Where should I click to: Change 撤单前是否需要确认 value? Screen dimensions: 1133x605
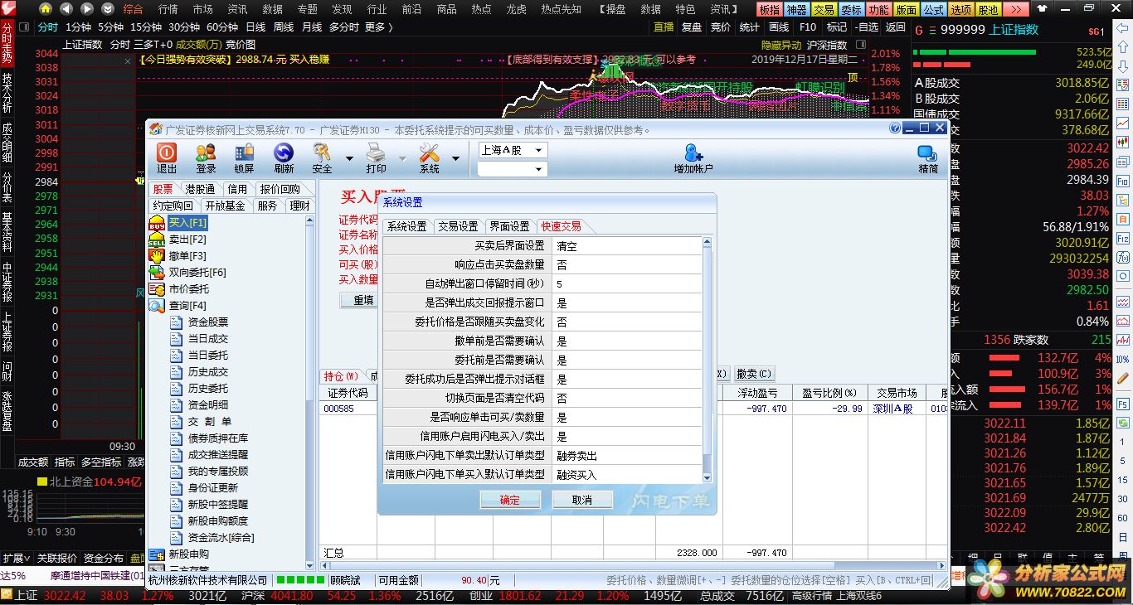[x=626, y=341]
